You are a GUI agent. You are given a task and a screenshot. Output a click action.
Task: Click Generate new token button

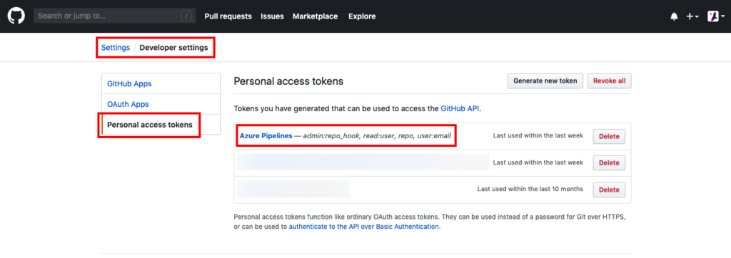545,81
